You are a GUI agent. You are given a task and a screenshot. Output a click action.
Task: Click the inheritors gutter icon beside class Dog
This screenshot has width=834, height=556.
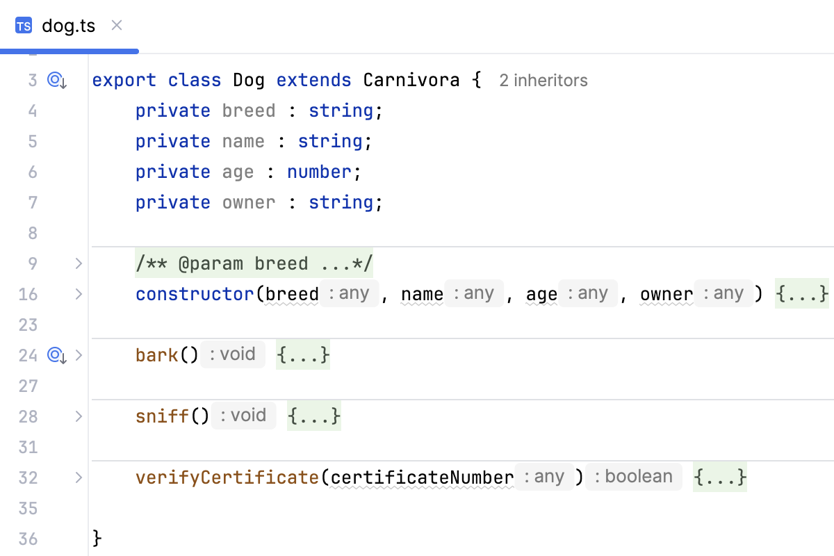(x=56, y=81)
